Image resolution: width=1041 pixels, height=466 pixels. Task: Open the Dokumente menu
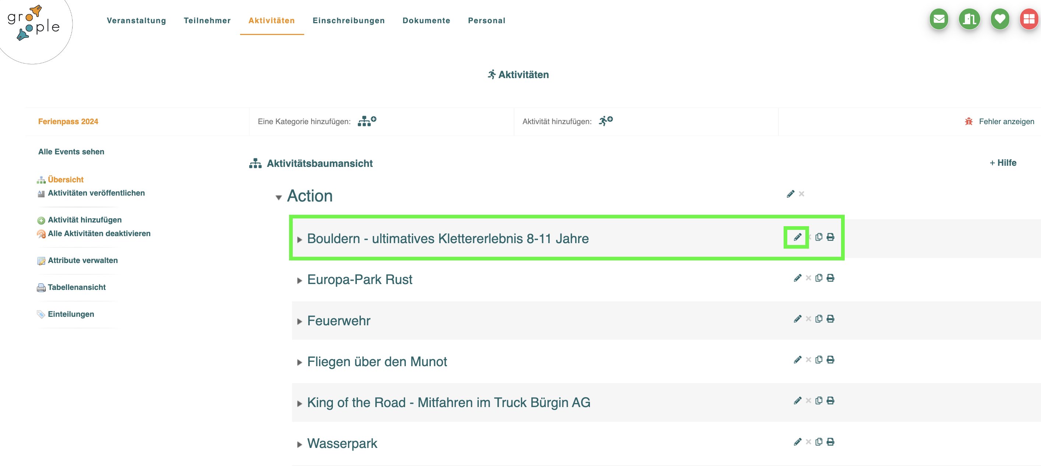coord(426,21)
